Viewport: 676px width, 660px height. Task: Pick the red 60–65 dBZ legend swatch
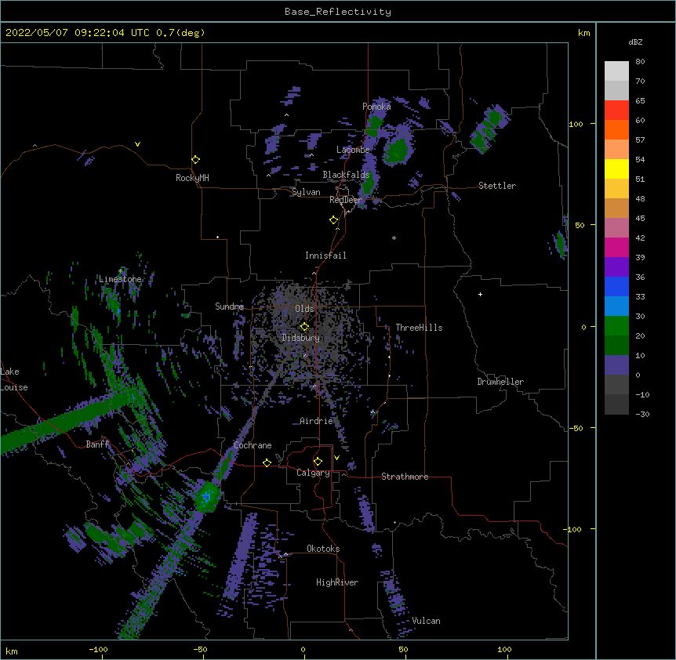[616, 111]
